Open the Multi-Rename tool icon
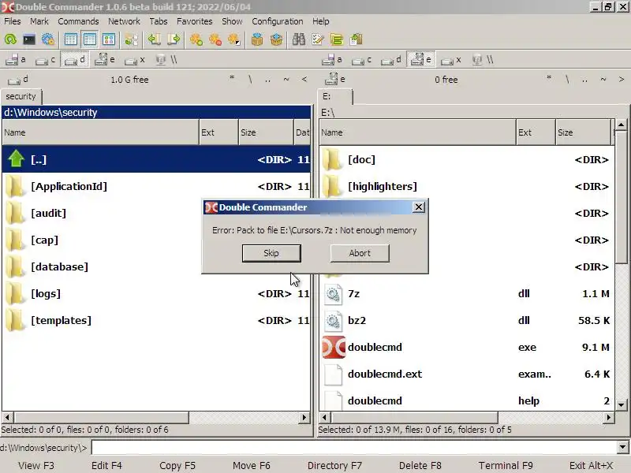 coord(318,39)
